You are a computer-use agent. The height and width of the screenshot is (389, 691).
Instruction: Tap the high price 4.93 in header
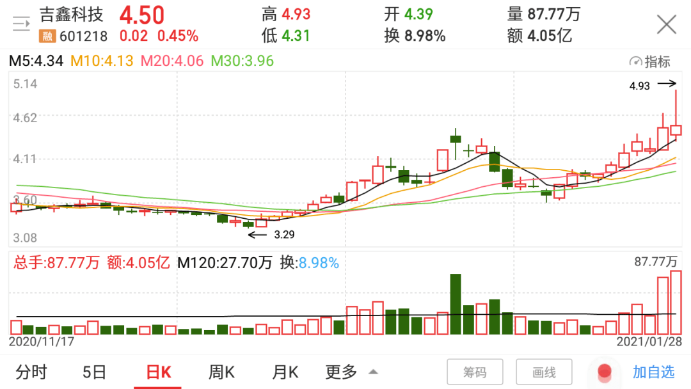click(x=296, y=14)
